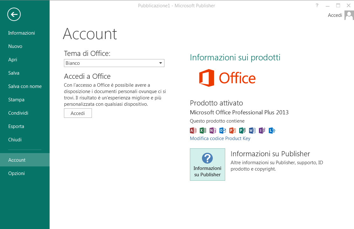Click the Lync app icon
The image size is (354, 229).
click(272, 130)
